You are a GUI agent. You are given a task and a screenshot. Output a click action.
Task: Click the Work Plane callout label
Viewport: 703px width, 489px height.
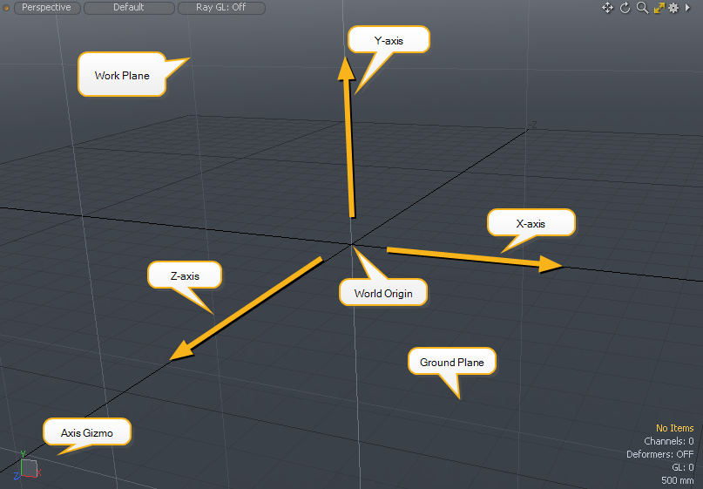(x=122, y=76)
